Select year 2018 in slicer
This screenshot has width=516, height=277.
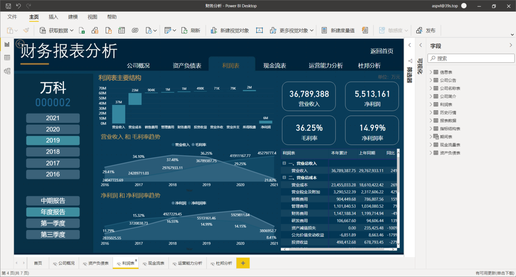coord(53,152)
